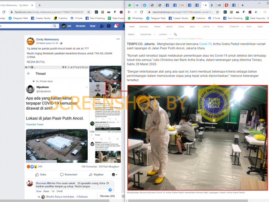This screenshot has height=202, width=269.
Task: Click Balas under Buronan Mitoha comment
Action: (x=46, y=191)
